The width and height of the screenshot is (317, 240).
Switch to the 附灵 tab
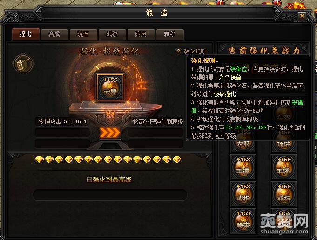point(141,34)
